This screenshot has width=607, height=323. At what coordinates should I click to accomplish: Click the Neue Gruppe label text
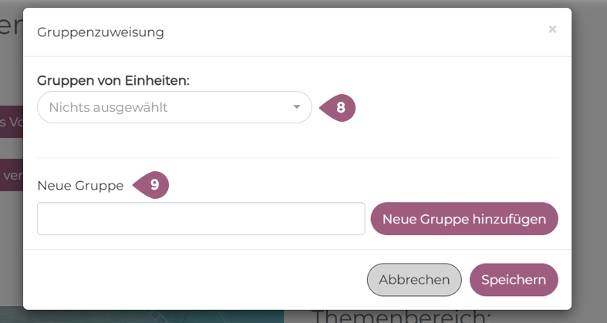[80, 186]
